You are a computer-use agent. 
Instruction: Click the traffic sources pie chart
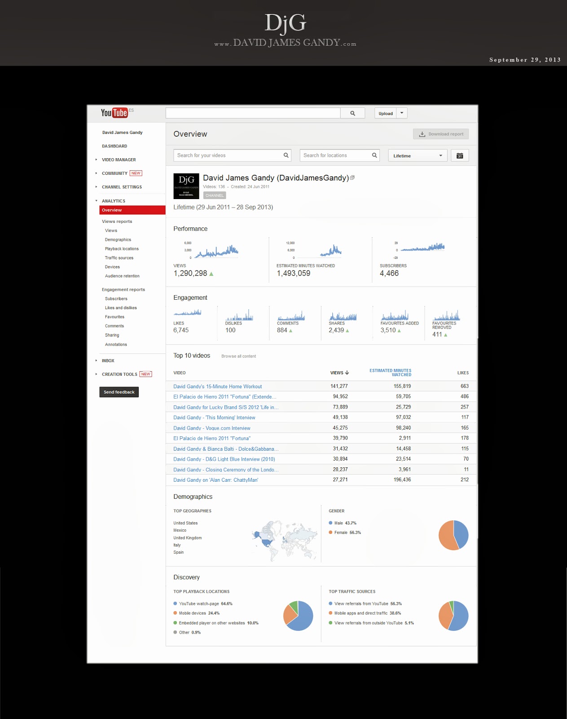453,616
